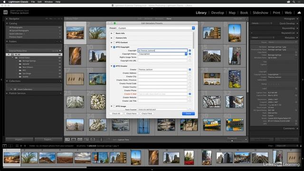Viewport: 304px width, 171px height.
Task: Click Publish Services plus icon
Action: [60, 93]
